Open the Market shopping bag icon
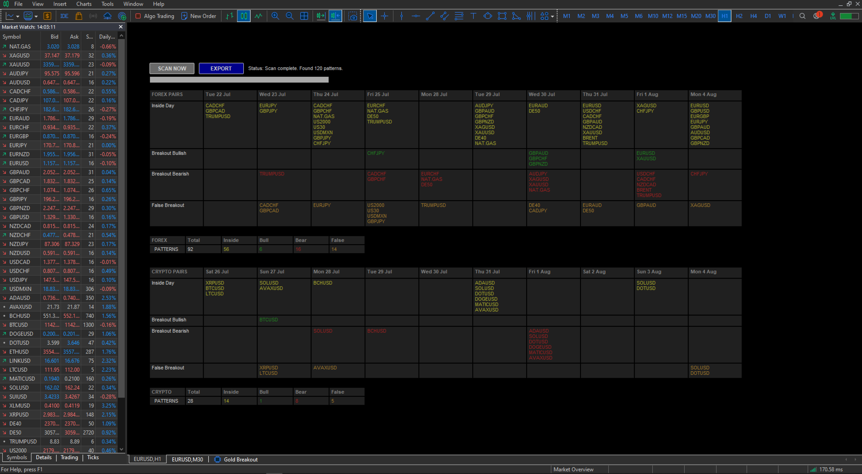This screenshot has width=862, height=474. tap(79, 16)
